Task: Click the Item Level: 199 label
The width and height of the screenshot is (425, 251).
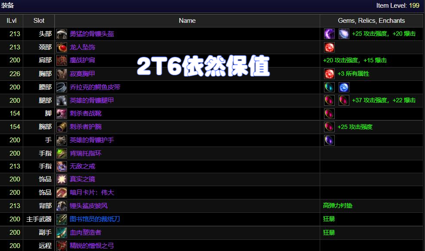Action: tap(397, 6)
